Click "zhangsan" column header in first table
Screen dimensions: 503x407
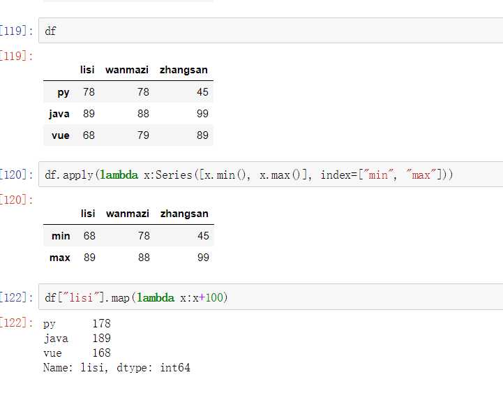[183, 70]
